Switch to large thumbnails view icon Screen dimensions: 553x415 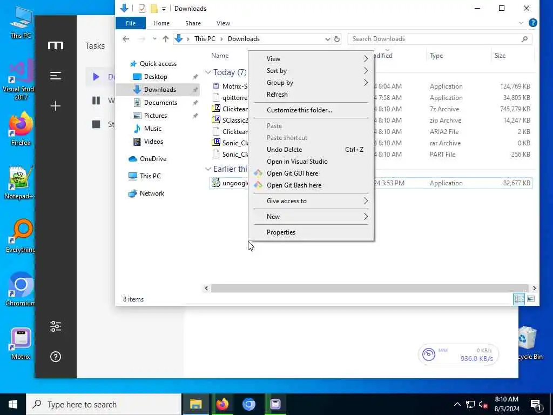(x=530, y=299)
